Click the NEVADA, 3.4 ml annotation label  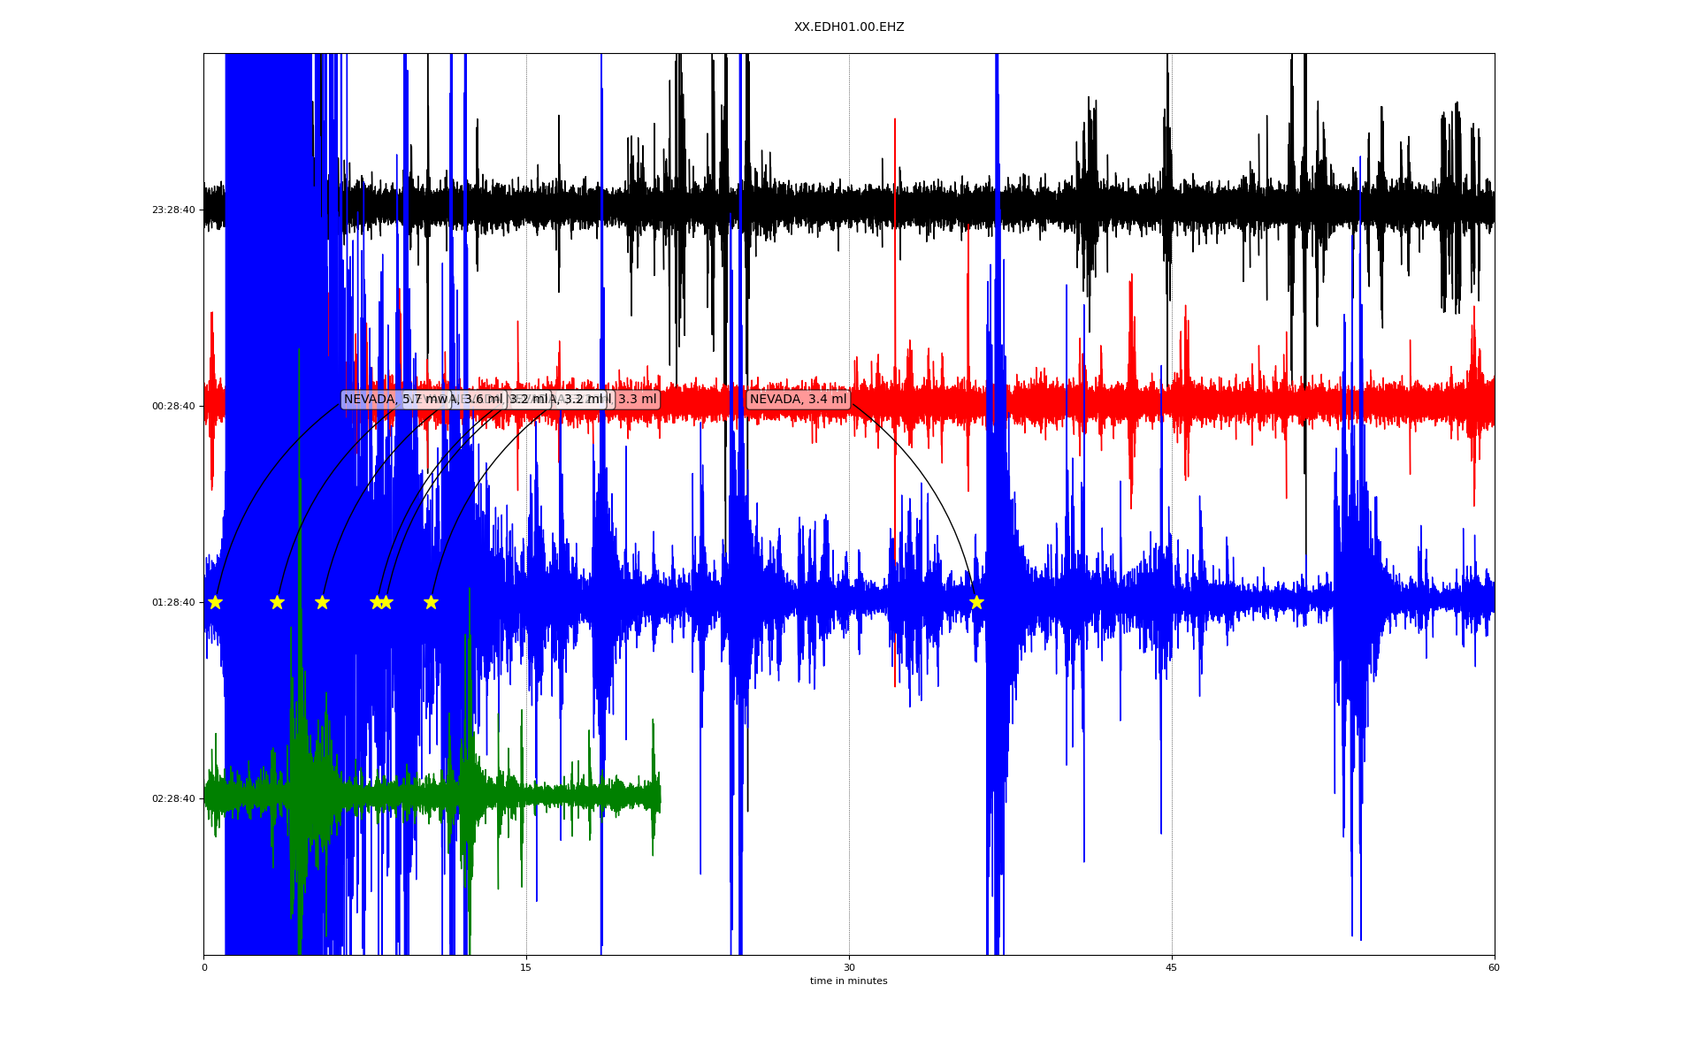point(798,400)
